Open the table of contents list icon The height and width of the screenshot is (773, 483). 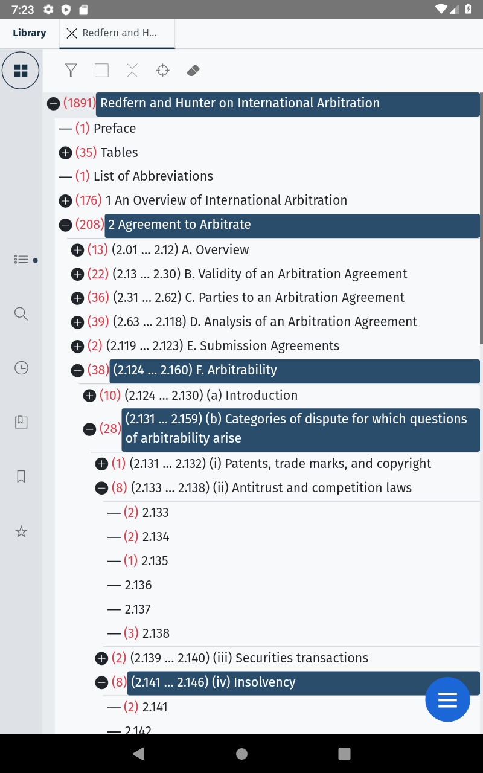(21, 260)
